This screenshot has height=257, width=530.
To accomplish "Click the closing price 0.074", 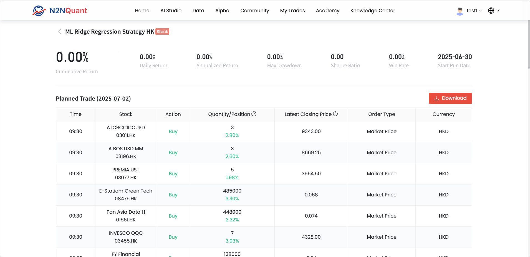I will (x=311, y=216).
